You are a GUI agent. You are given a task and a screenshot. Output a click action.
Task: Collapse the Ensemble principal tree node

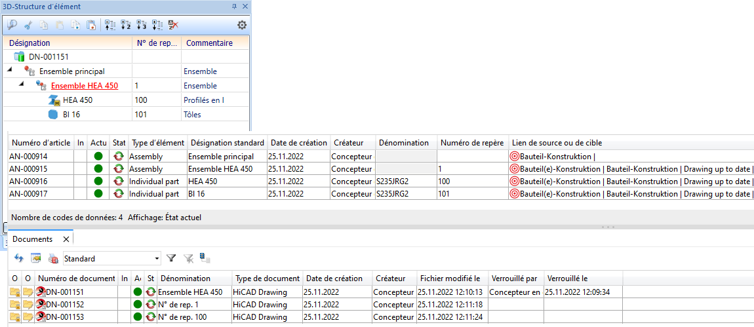point(10,71)
